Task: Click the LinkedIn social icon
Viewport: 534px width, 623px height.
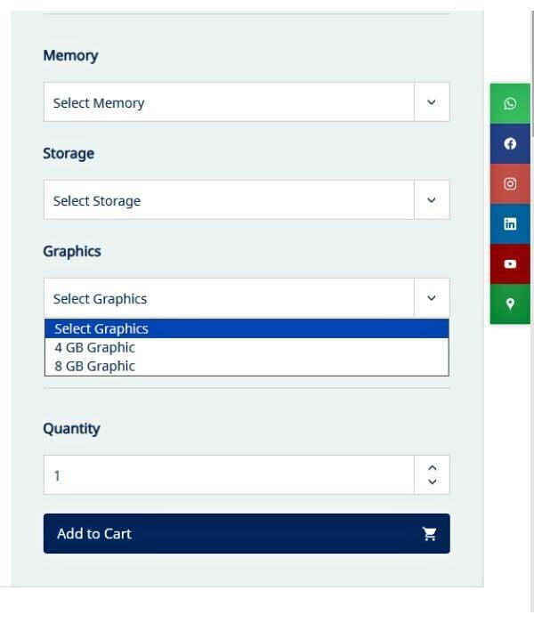Action: (x=510, y=224)
